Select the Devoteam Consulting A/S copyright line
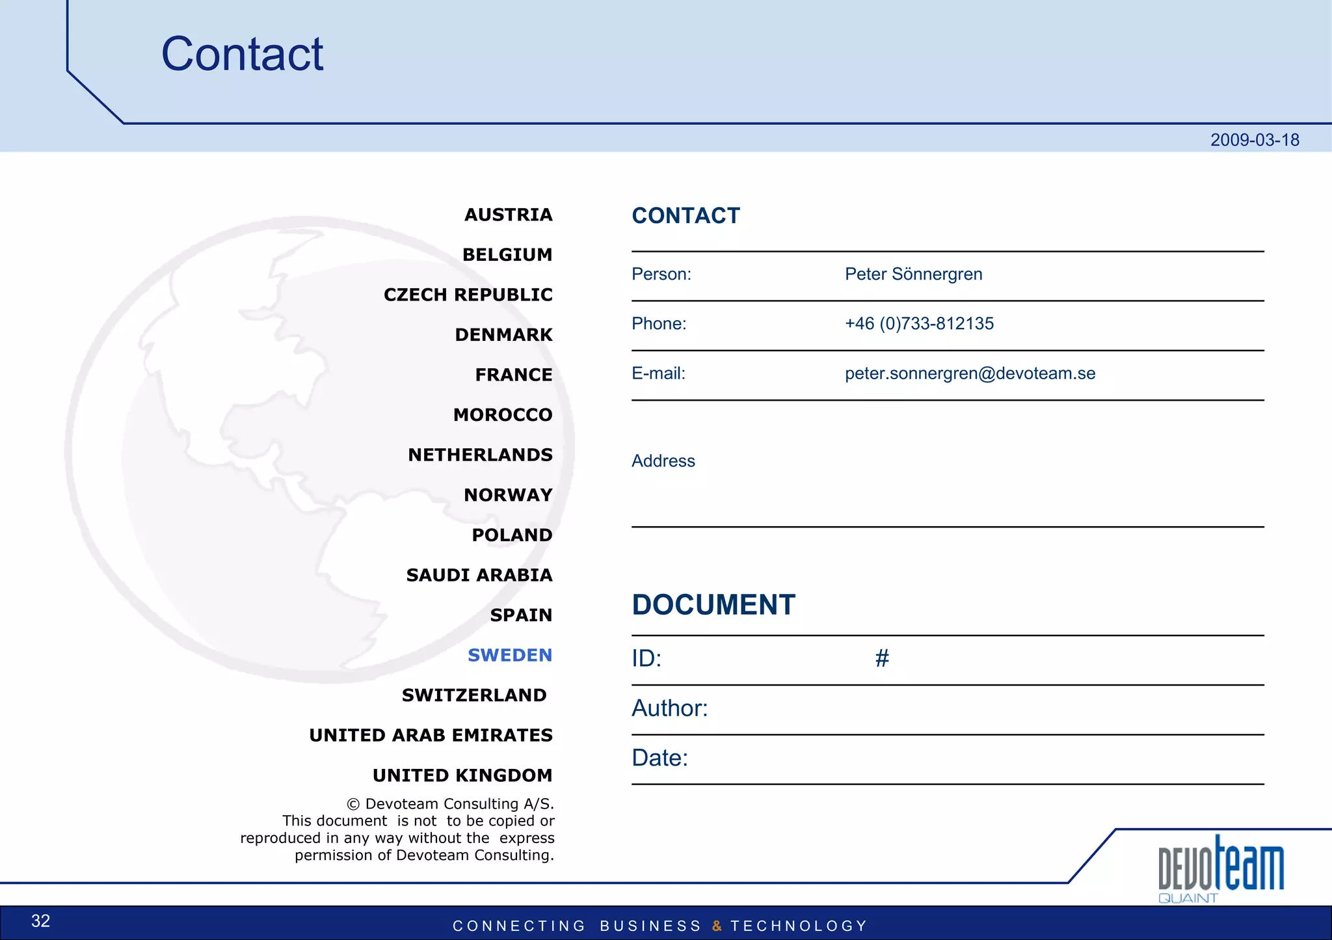 click(450, 804)
